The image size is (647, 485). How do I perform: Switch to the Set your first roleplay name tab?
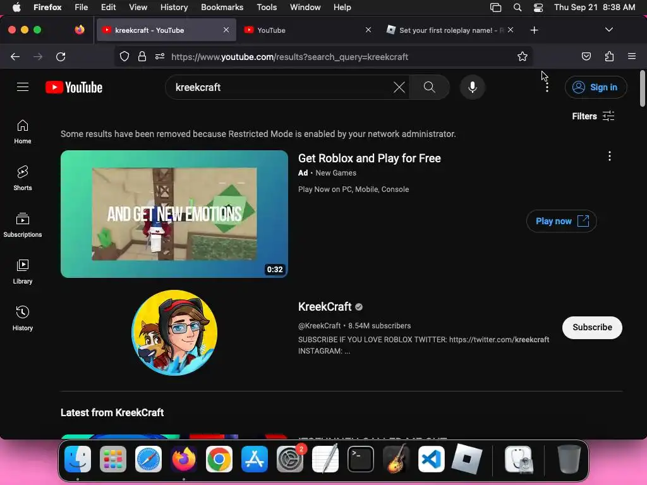450,30
